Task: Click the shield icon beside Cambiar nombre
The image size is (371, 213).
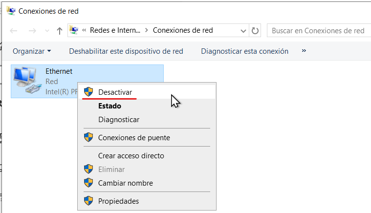Action: tap(88, 183)
